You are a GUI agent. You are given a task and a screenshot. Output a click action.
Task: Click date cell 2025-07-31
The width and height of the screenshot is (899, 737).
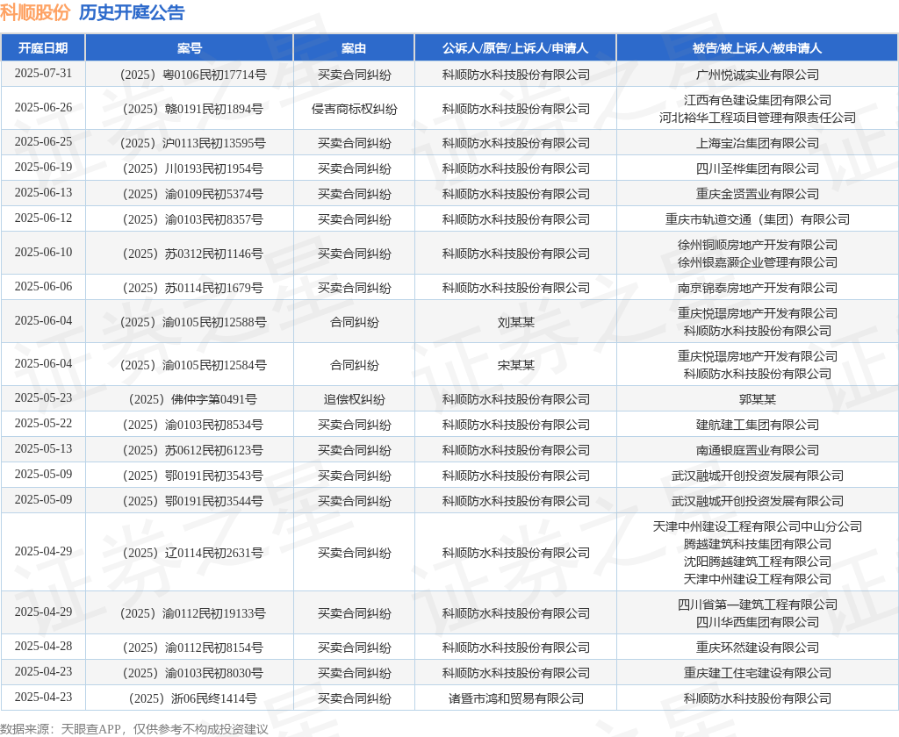[x=43, y=74]
